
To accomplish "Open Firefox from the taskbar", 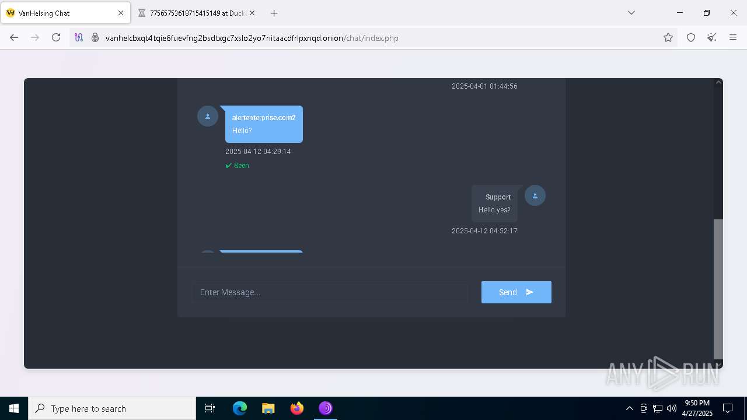I will coord(297,408).
